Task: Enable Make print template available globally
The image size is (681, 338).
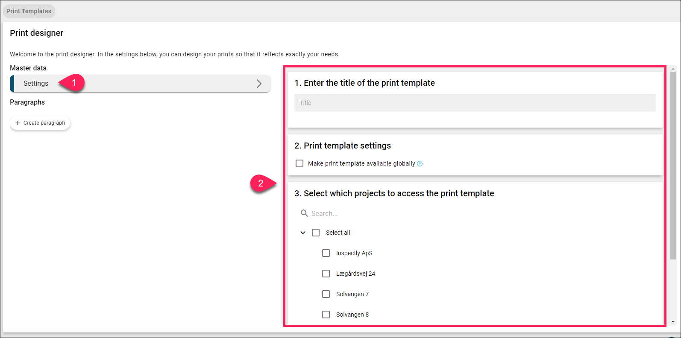Action: [299, 163]
